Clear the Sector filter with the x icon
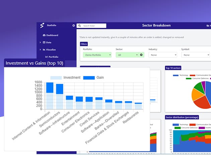Image resolution: width=211 pixels, height=159 pixels. click(x=141, y=55)
